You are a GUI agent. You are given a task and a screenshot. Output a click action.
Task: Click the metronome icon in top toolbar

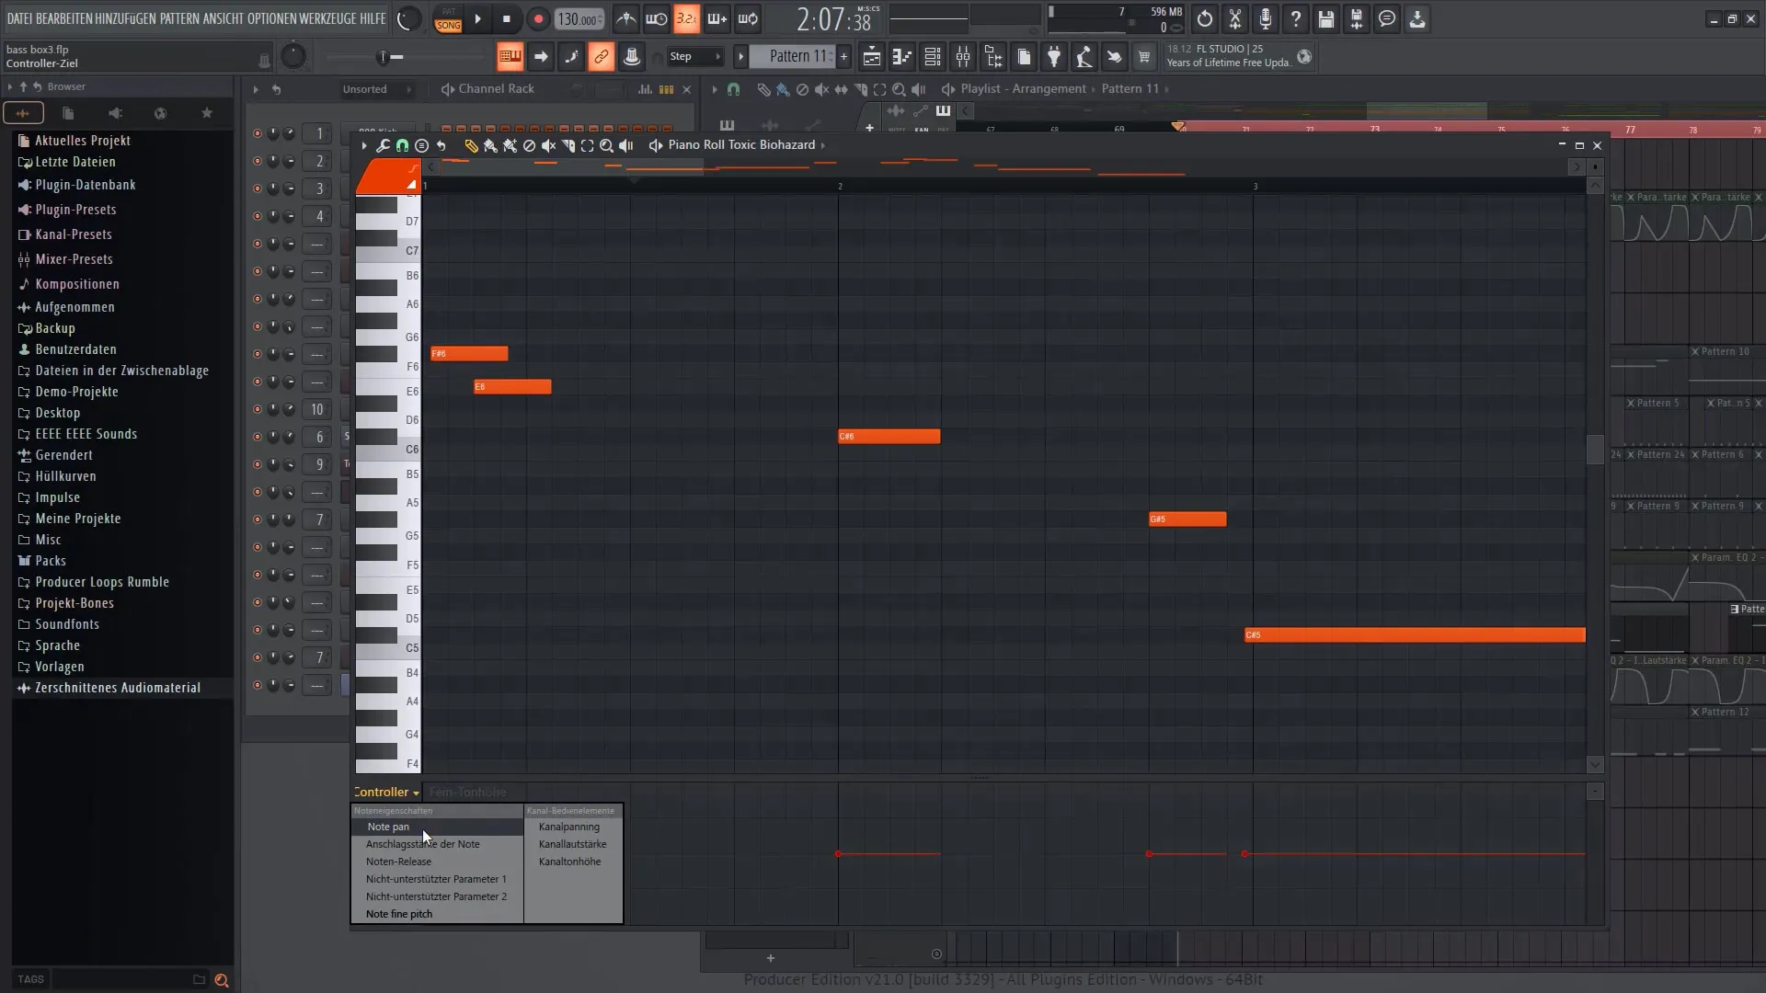coord(625,18)
